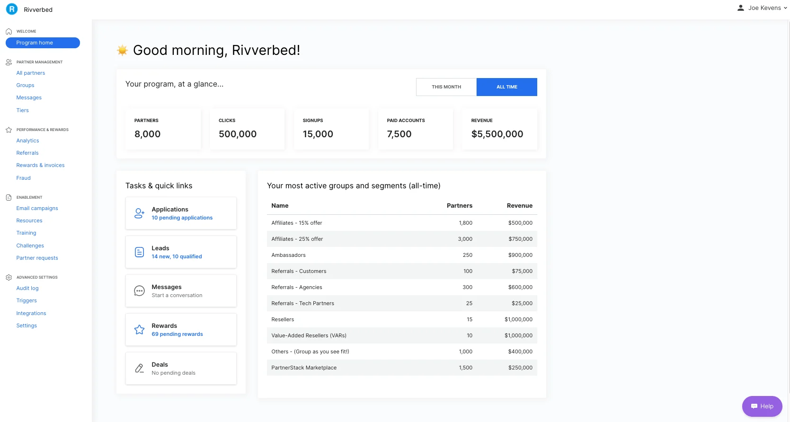Select the Affiliates - 15% offer row
Image resolution: width=790 pixels, height=422 pixels.
[x=402, y=223]
